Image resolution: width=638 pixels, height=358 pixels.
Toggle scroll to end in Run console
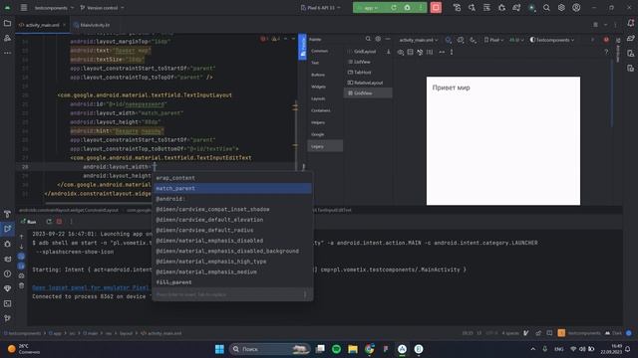[21, 267]
